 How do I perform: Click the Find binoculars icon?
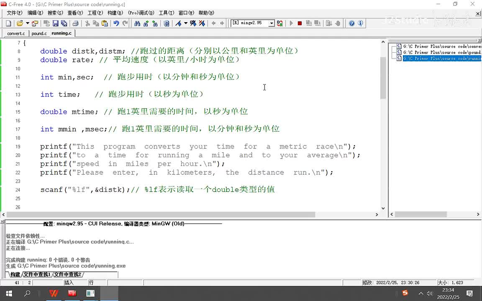(137, 23)
